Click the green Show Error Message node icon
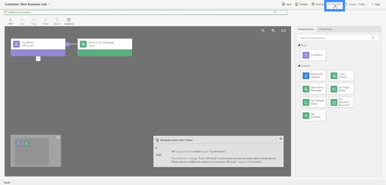 pyautogui.click(x=83, y=44)
